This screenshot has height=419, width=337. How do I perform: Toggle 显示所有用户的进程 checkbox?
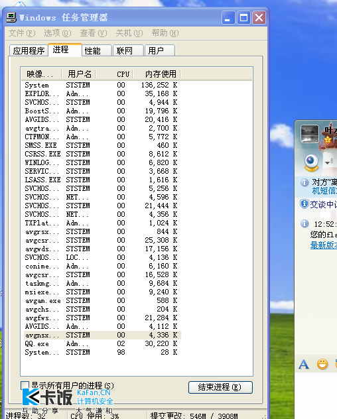pyautogui.click(x=25, y=385)
